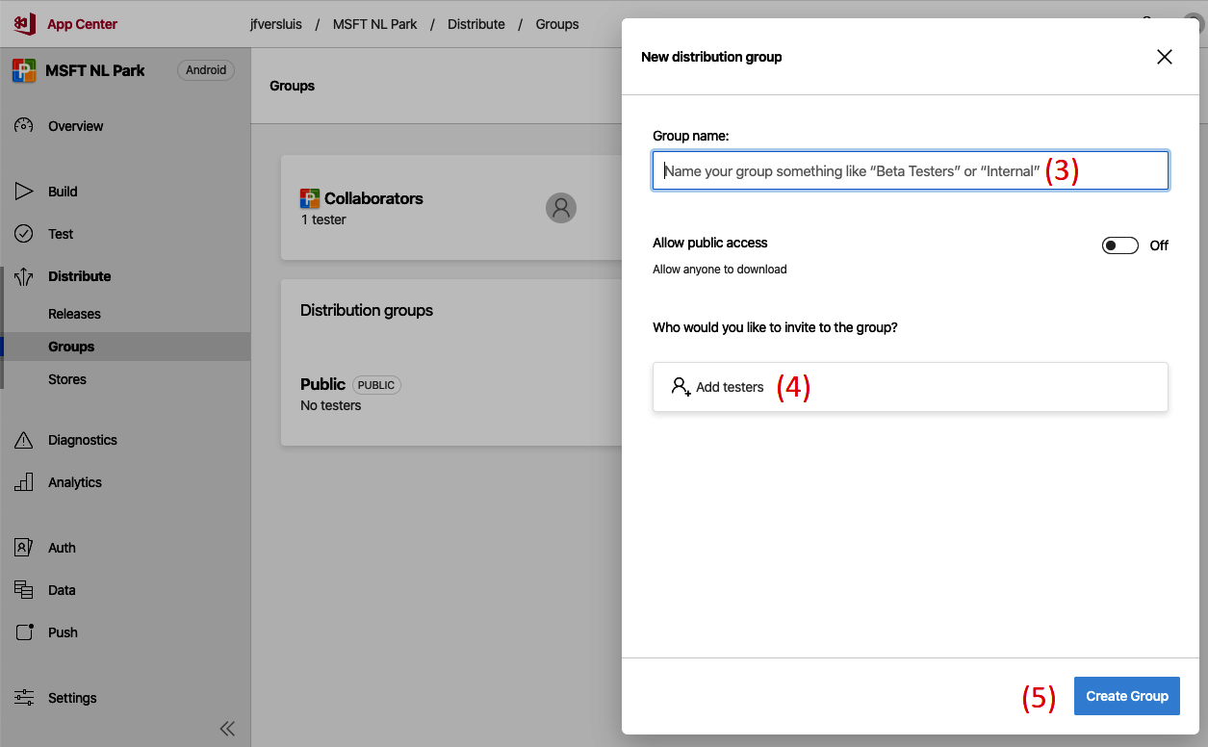Open Distribute breadcrumb link
Screen dimensions: 1208x747
(x=476, y=24)
